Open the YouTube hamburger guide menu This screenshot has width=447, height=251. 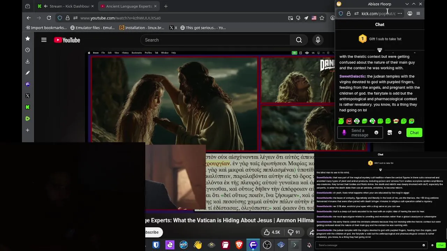44,40
